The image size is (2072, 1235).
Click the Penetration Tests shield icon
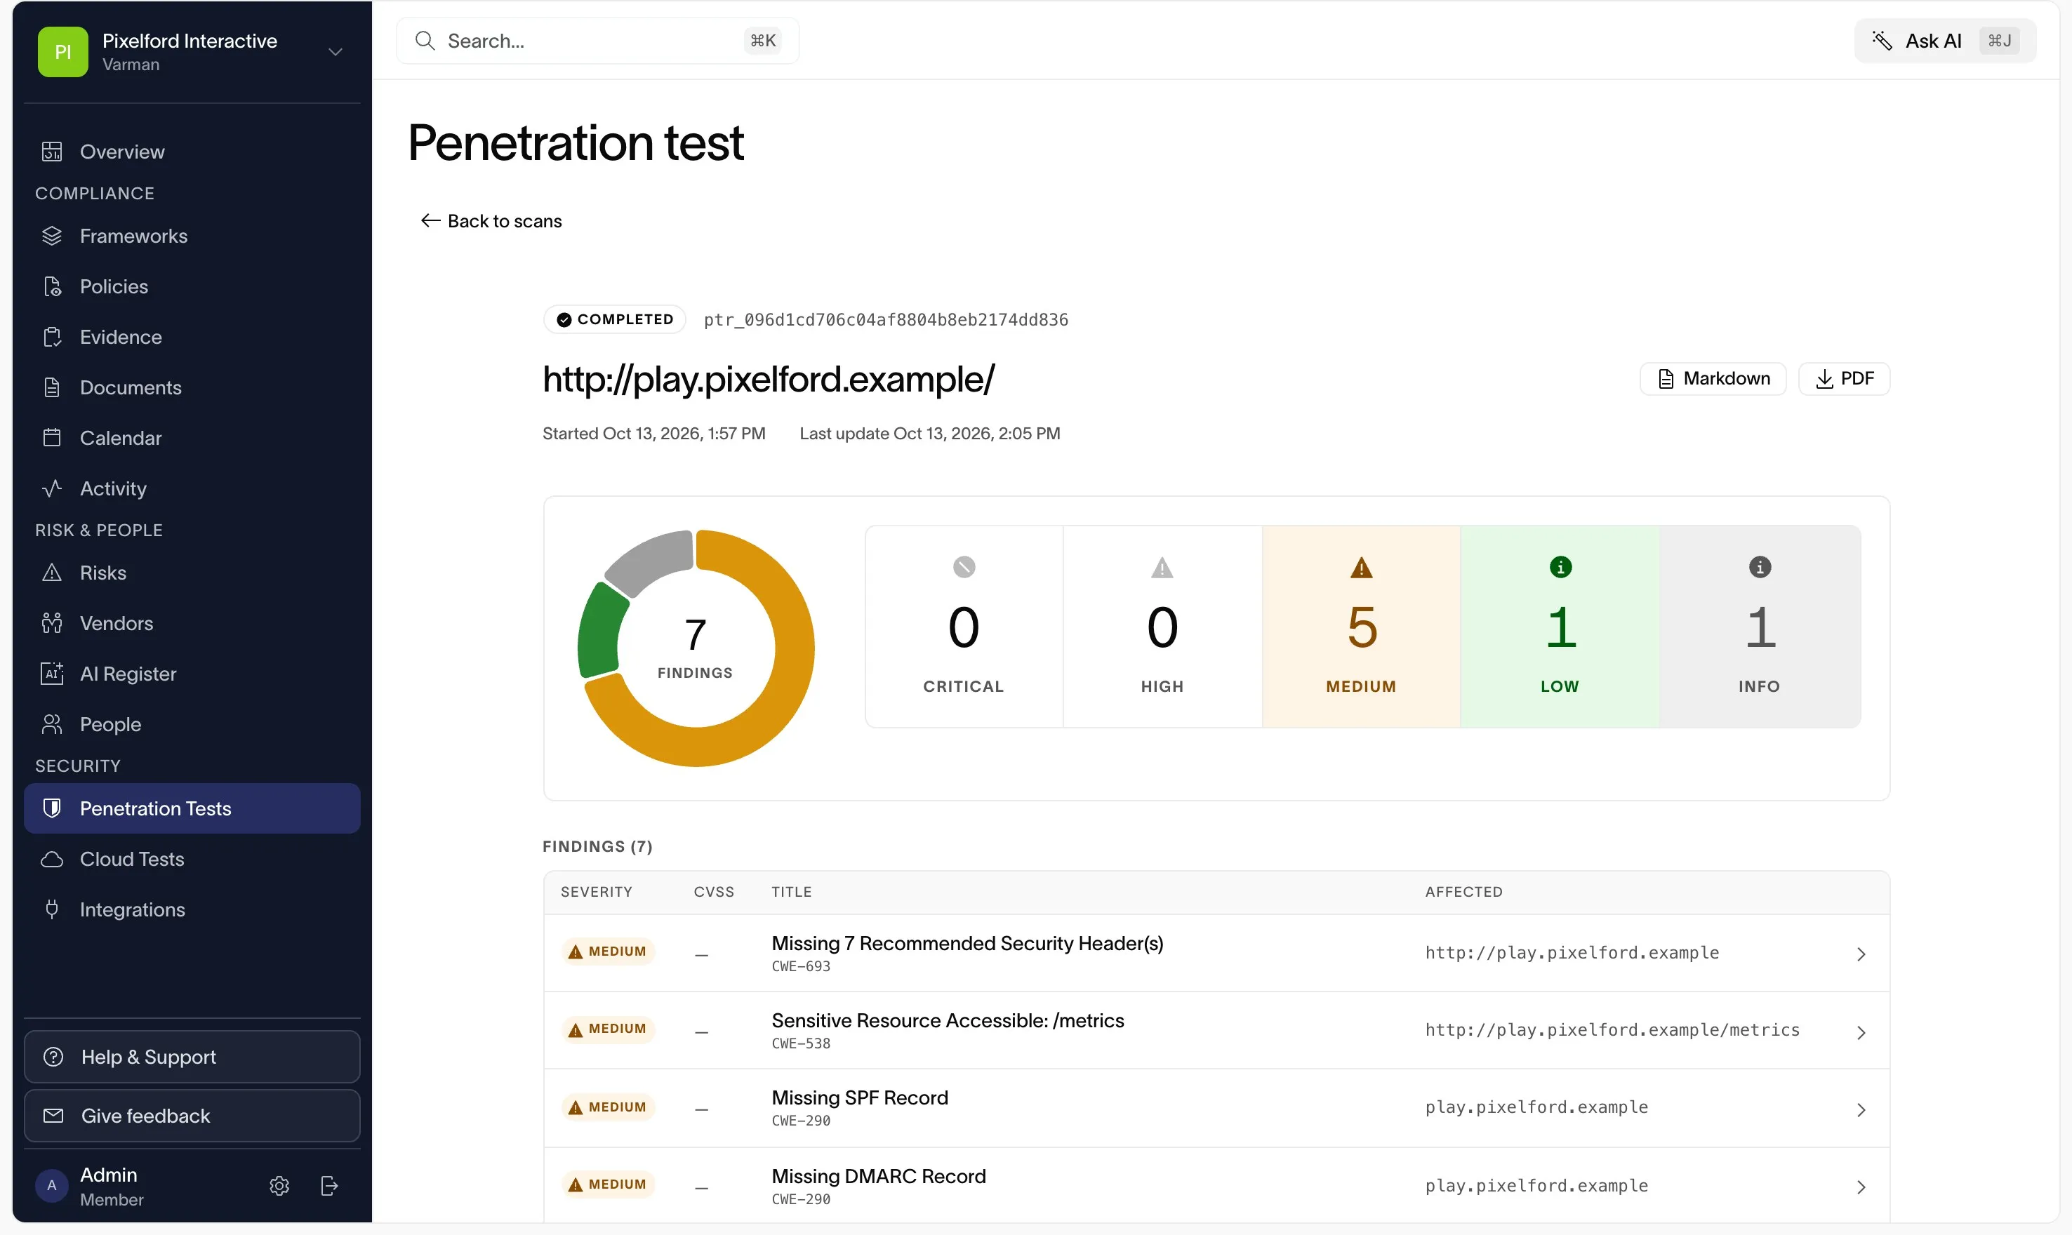point(52,808)
